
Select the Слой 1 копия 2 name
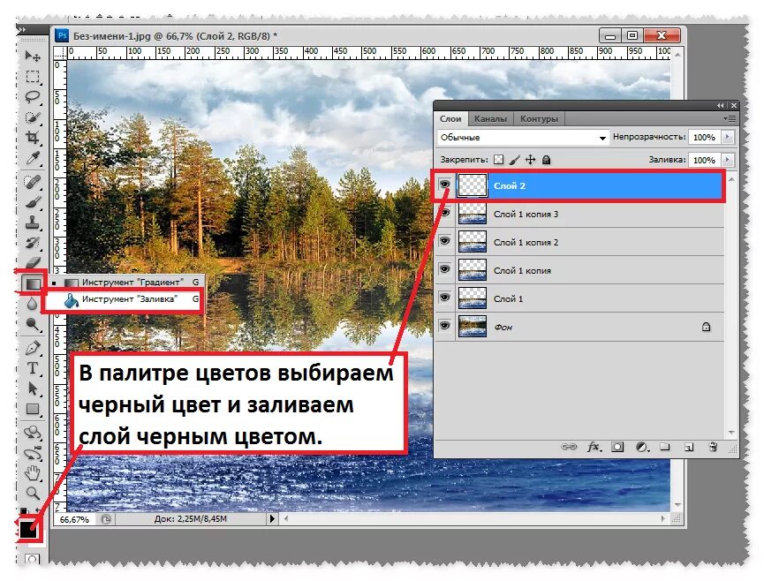(x=526, y=243)
